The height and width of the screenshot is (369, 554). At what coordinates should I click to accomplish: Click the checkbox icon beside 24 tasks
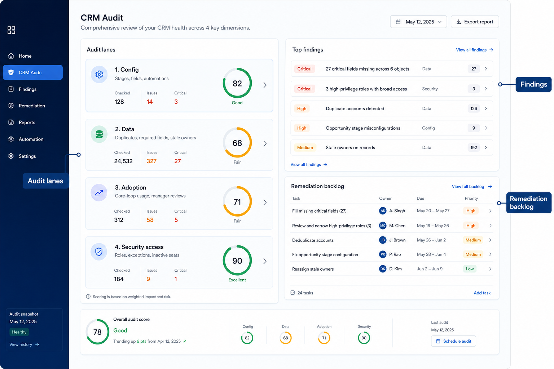click(293, 293)
